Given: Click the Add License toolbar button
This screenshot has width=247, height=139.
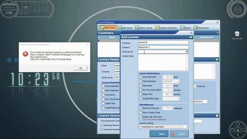Looking at the screenshot, I should pos(108,28).
